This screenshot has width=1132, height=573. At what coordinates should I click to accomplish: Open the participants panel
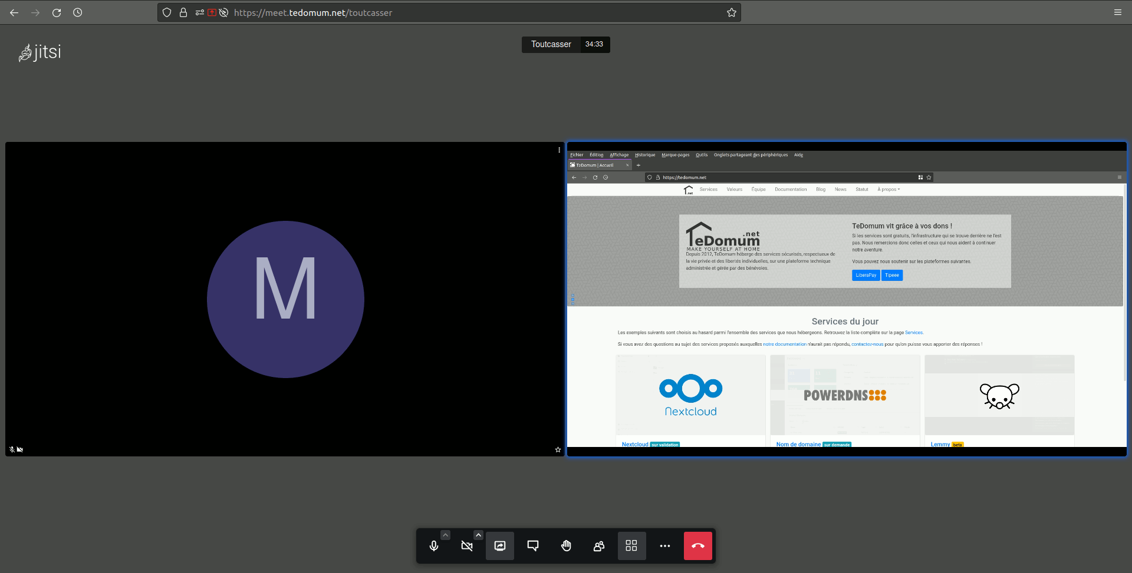599,546
